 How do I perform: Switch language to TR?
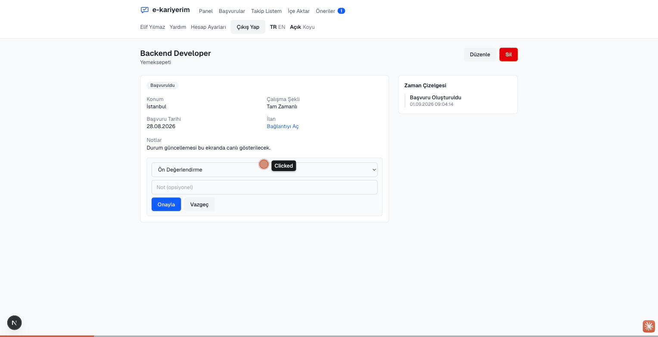(x=273, y=27)
